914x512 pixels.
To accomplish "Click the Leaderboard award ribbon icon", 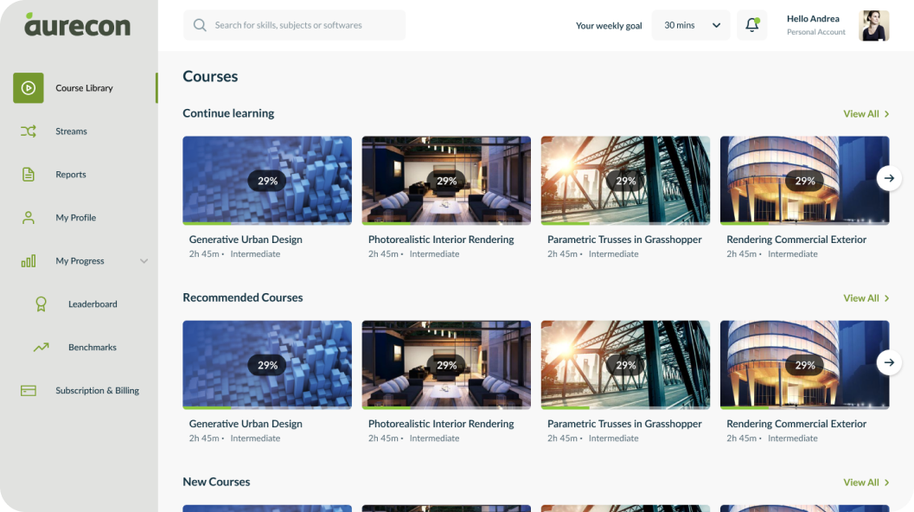I will pyautogui.click(x=41, y=304).
